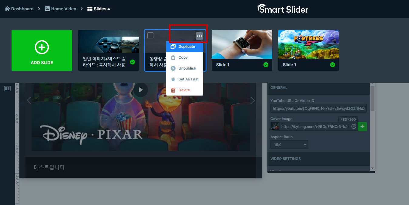409x205 pixels.
Task: Select the 테스트입니다 text layer
Action: [49, 167]
